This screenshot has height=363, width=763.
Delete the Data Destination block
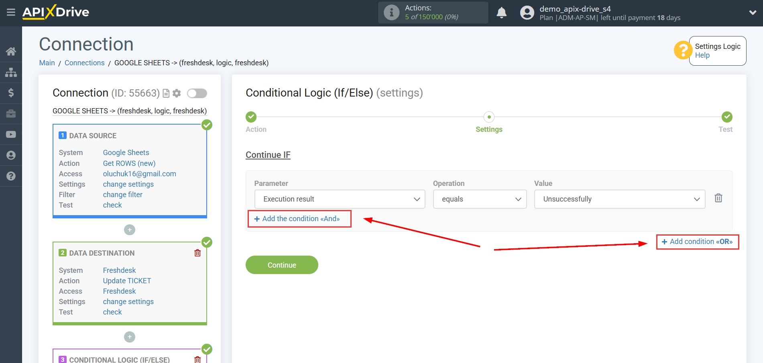[197, 253]
